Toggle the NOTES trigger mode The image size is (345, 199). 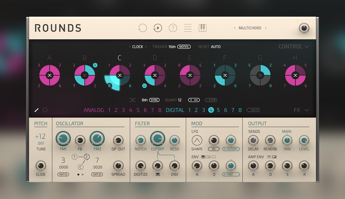point(184,47)
